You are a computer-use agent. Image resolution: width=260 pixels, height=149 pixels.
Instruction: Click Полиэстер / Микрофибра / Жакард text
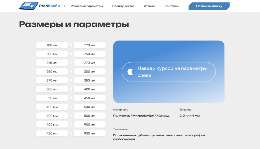point(141,116)
